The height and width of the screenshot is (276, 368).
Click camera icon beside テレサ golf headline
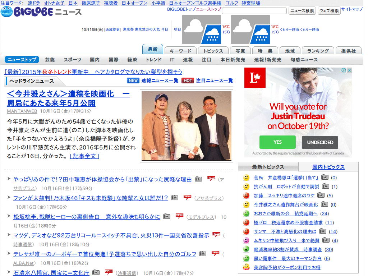pyautogui.click(x=203, y=254)
